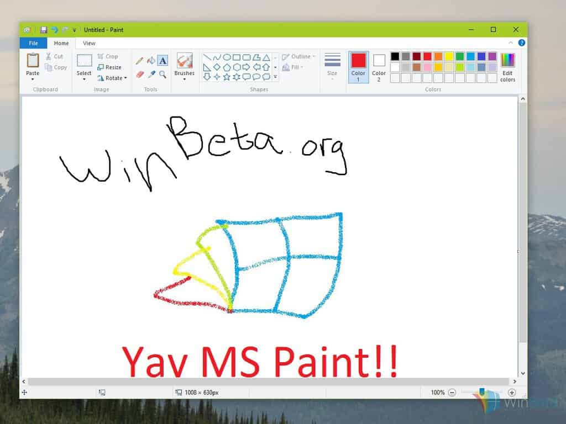Activate Color 1 foreground selector
The width and height of the screenshot is (566, 424).
[x=358, y=67]
